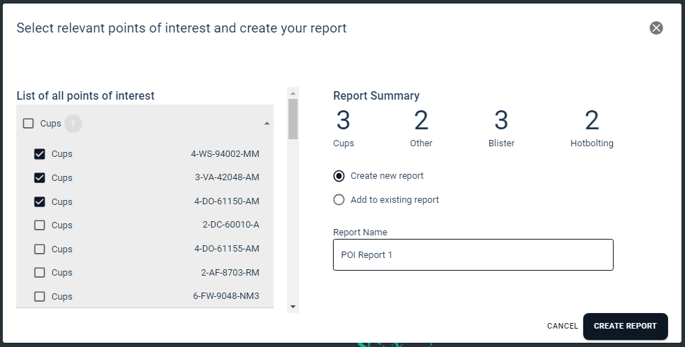Click scrollbar down arrow in list
The width and height of the screenshot is (685, 347).
click(x=293, y=307)
